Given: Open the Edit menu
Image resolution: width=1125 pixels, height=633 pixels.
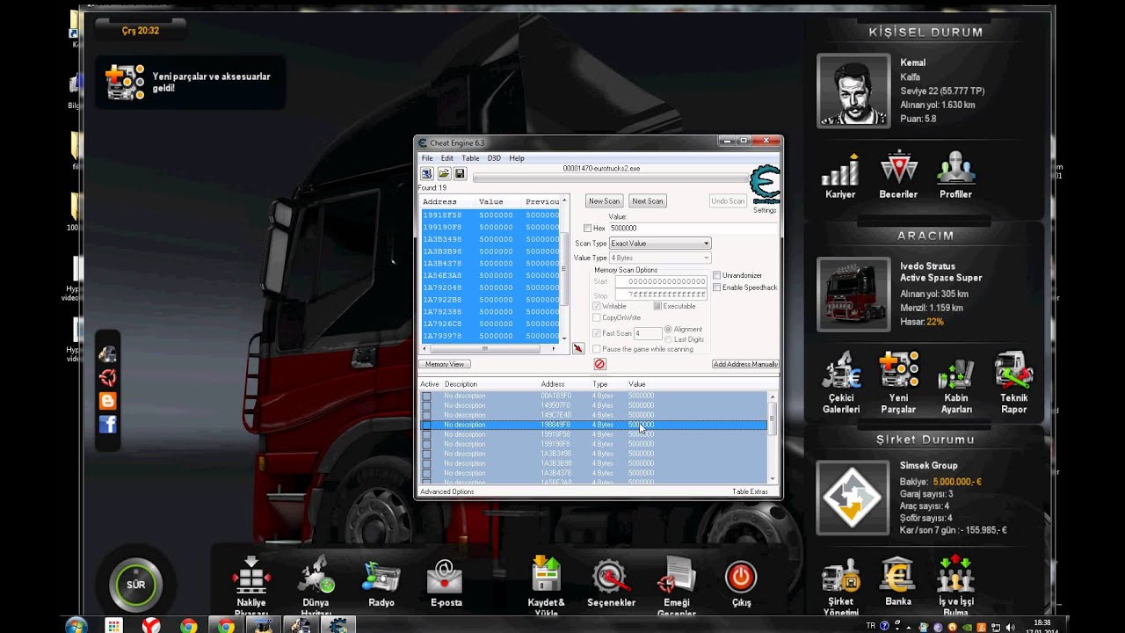Looking at the screenshot, I should click(x=447, y=158).
